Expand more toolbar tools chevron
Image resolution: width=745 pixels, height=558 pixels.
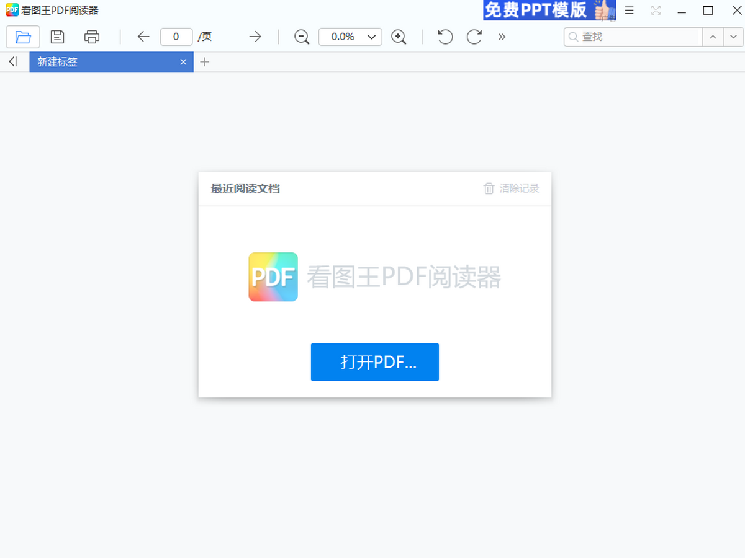502,37
